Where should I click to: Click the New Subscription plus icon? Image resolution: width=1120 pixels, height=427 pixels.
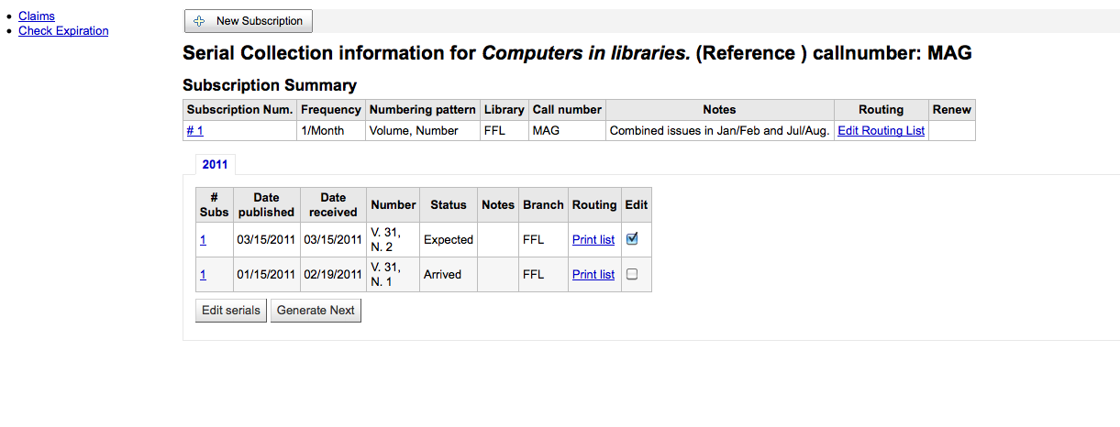coord(199,21)
